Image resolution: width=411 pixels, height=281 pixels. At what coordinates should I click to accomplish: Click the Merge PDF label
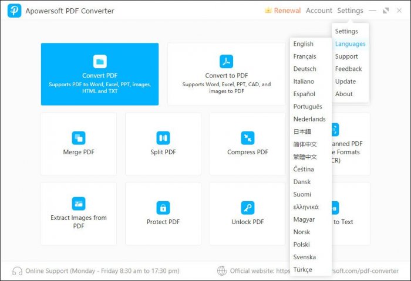[x=79, y=152]
